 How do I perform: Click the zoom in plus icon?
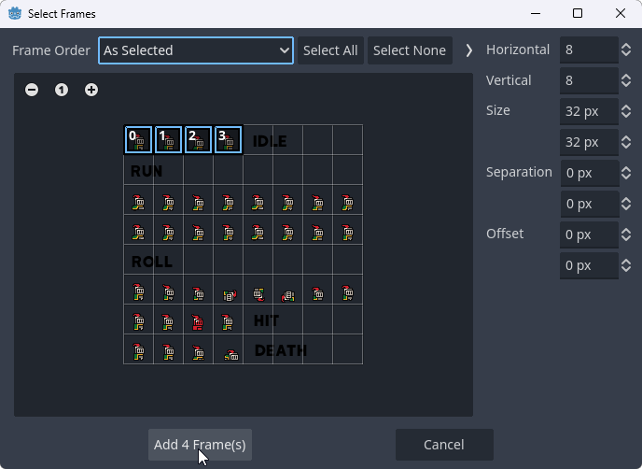[x=91, y=90]
